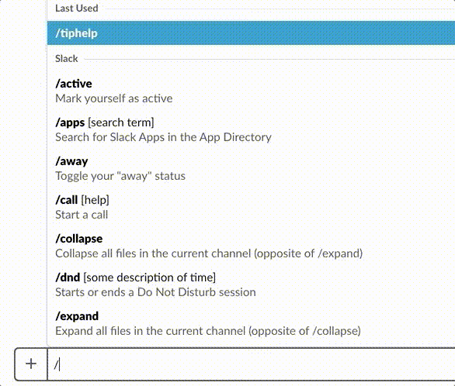Click the 'Last Used' section header
This screenshot has width=455, height=386.
pos(77,9)
